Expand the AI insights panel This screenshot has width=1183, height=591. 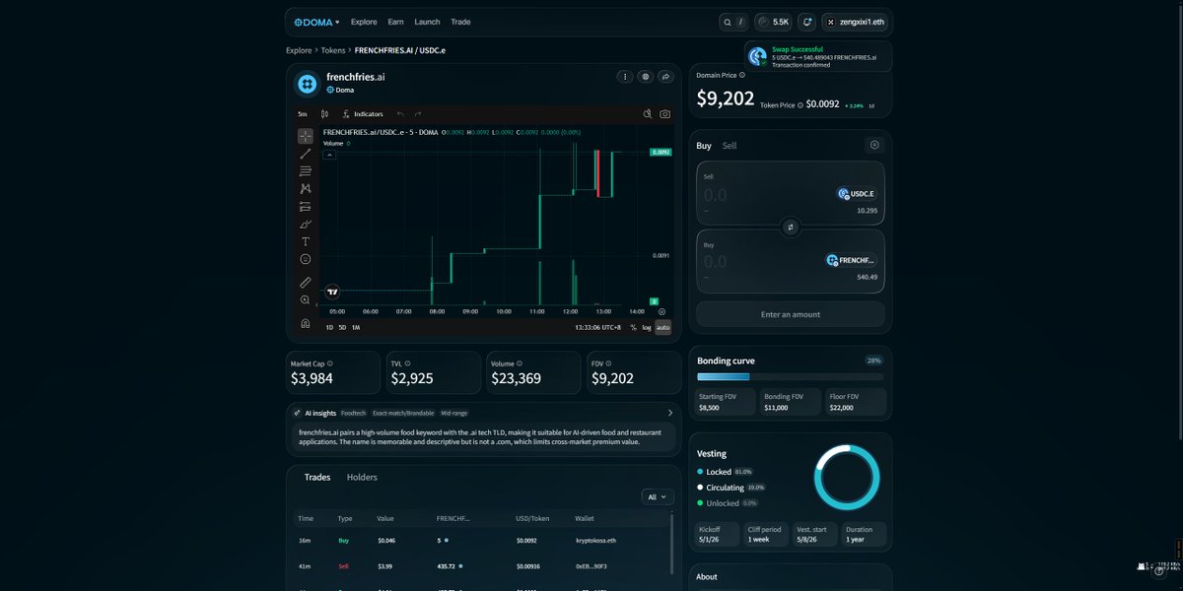coord(670,413)
